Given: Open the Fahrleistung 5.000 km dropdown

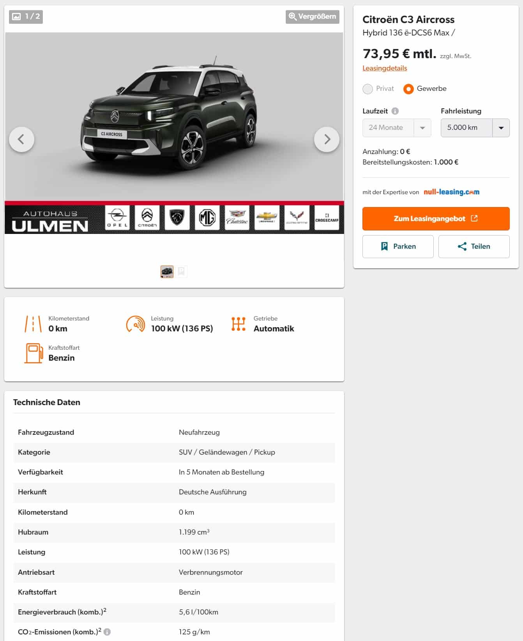Looking at the screenshot, I should click(475, 128).
